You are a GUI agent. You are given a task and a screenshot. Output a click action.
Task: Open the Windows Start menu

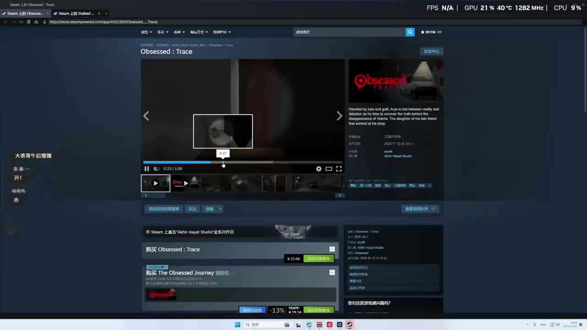point(238,324)
